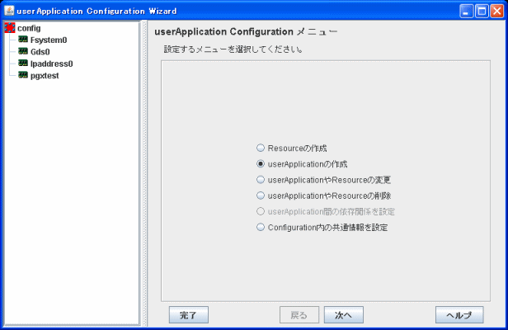Open help with the ヘルプ button
The height and width of the screenshot is (330, 508).
459,315
